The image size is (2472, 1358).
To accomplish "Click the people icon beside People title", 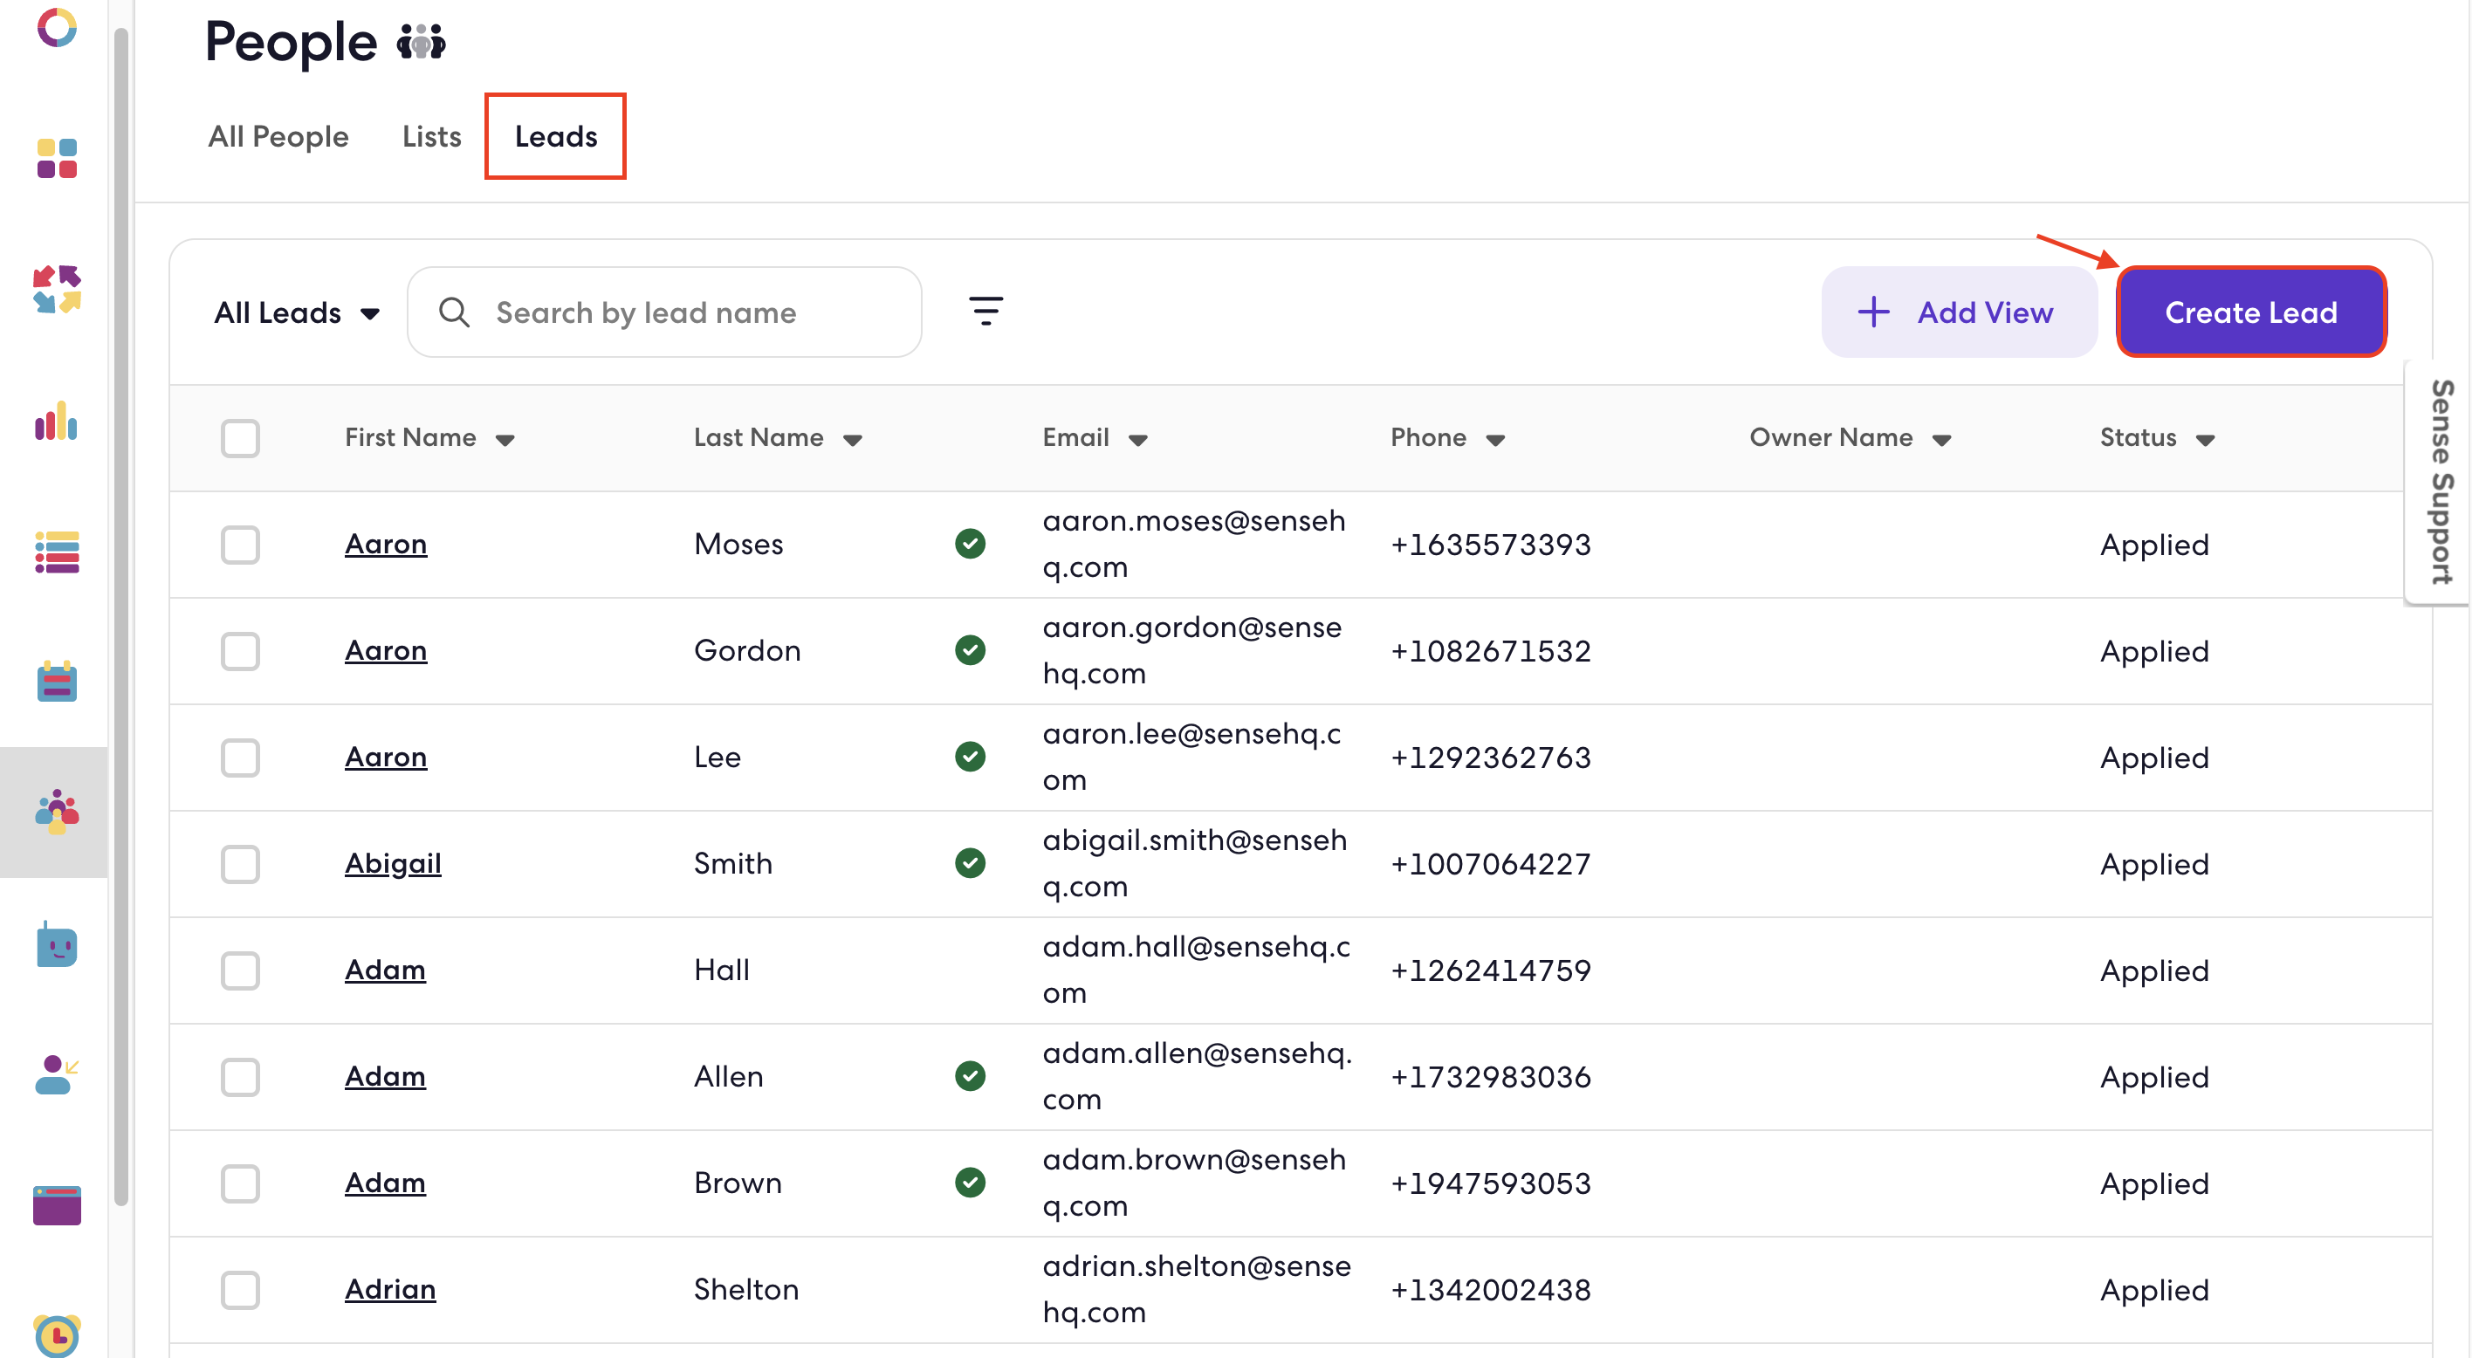I will pos(422,41).
